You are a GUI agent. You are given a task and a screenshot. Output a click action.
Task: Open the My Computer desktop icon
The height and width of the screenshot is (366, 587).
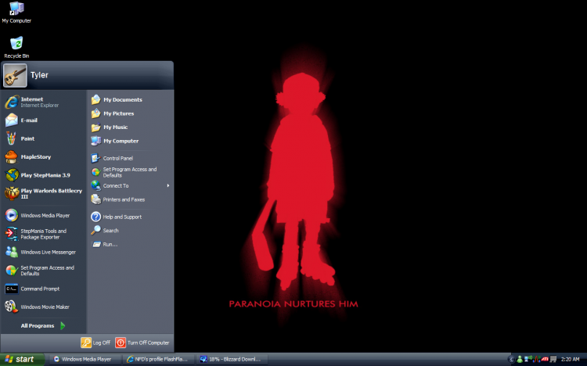pos(16,10)
